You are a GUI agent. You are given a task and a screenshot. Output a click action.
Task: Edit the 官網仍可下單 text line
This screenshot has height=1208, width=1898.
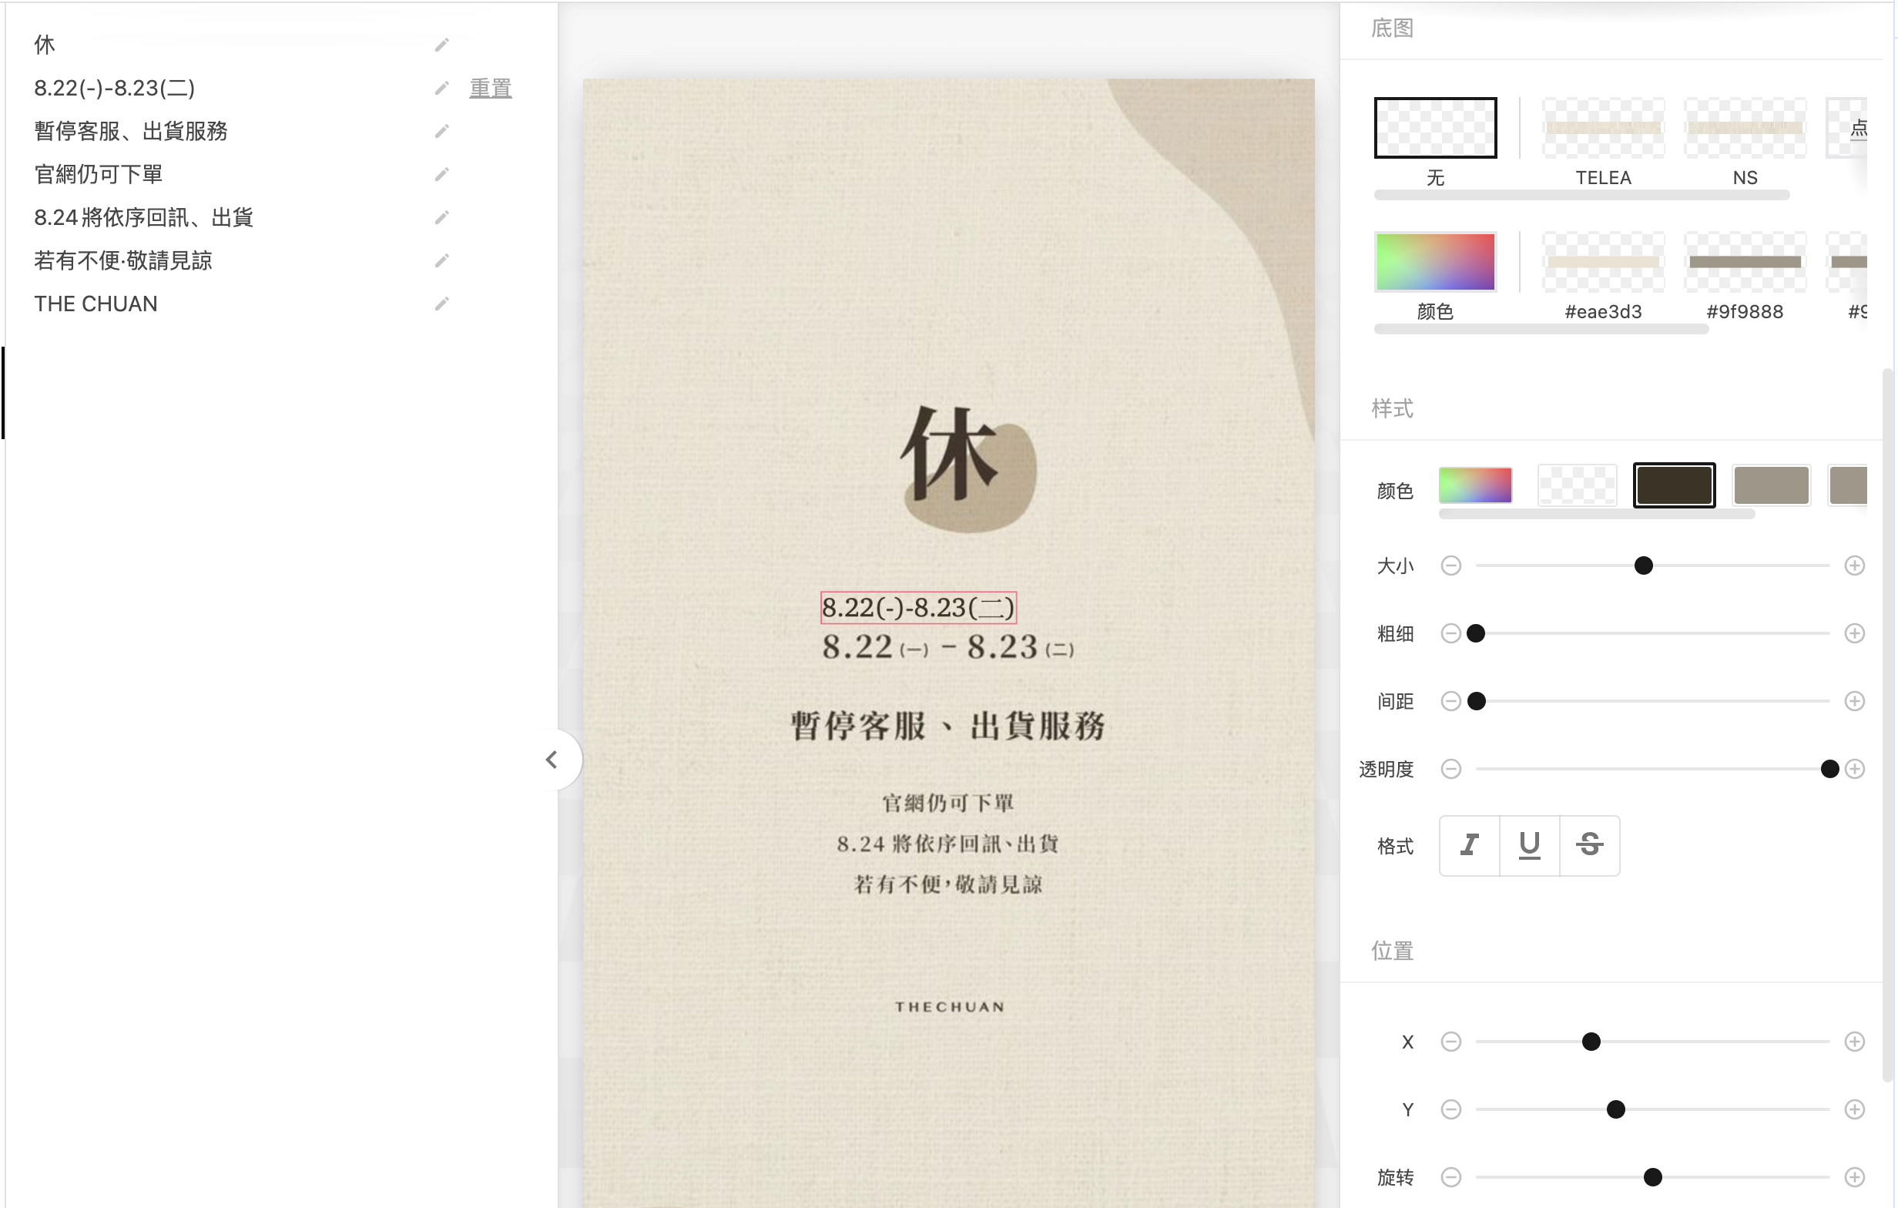coord(441,174)
